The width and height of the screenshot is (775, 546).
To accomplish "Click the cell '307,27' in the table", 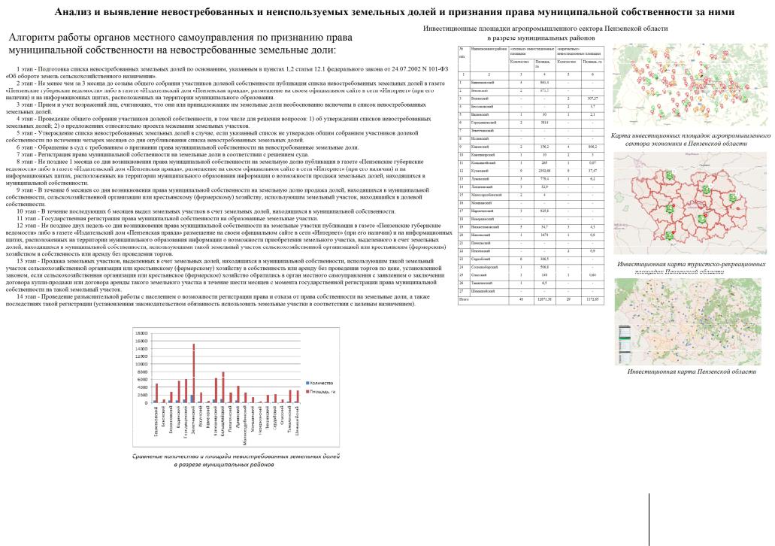I will pyautogui.click(x=592, y=99).
